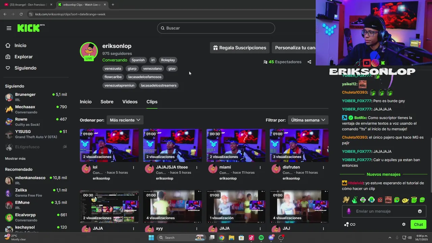Switch to the Inicio channel tab
The width and height of the screenshot is (432, 243).
point(86,102)
